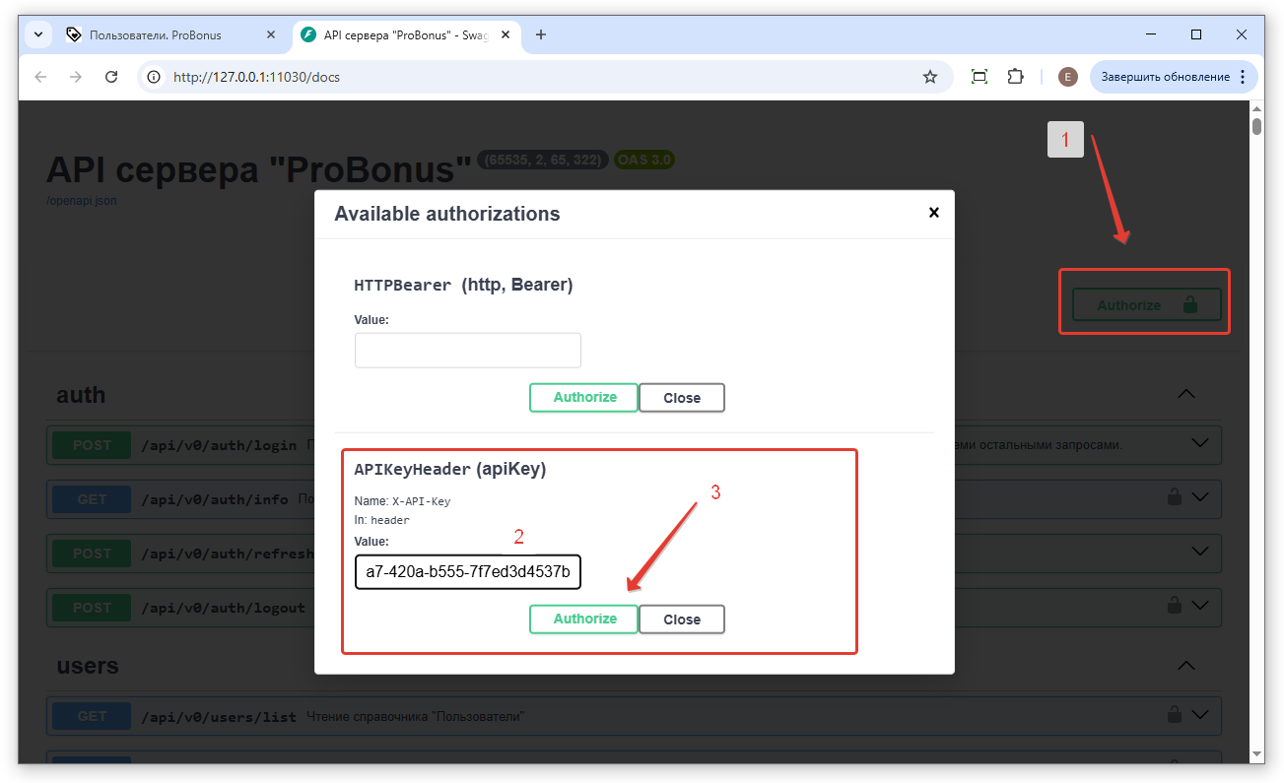
Task: Click the site information icon before URL
Action: point(153,77)
